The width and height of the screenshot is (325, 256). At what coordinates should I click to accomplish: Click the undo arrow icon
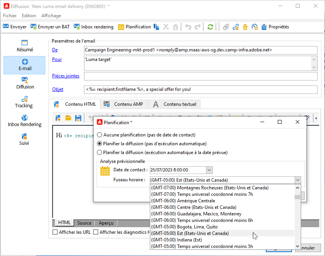(188, 27)
